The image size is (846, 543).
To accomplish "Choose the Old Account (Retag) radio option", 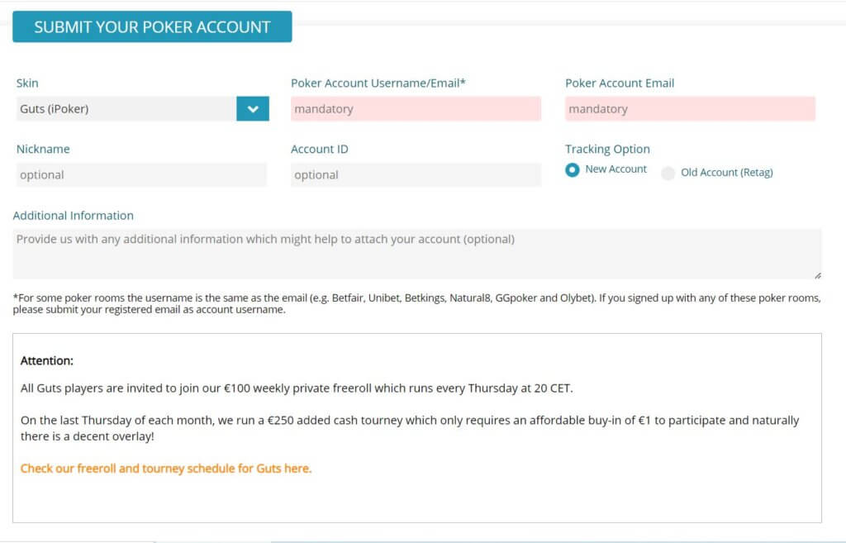I will (668, 173).
